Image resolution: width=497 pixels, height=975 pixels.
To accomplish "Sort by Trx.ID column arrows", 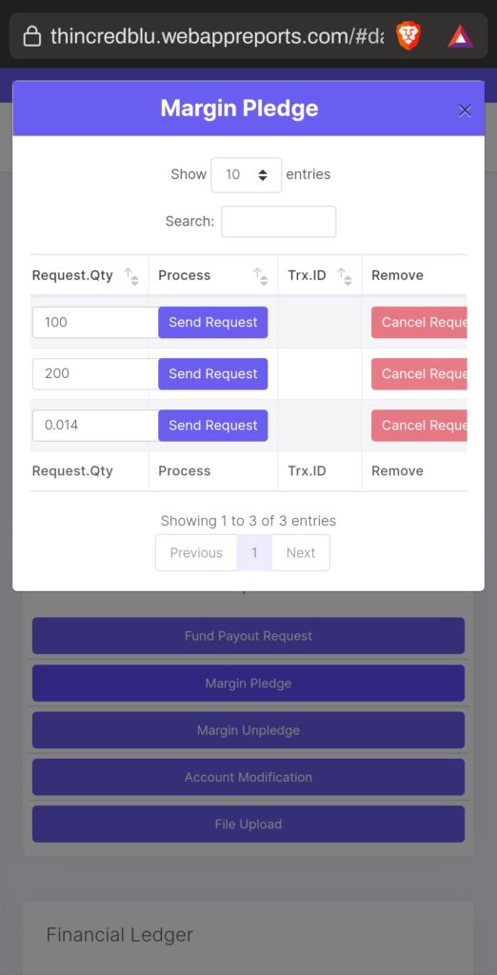I will [344, 276].
